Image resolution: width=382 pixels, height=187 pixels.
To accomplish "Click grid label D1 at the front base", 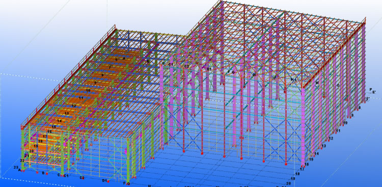I will pos(104,181).
